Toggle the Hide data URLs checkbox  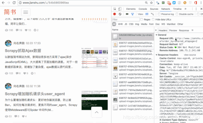point(153,20)
